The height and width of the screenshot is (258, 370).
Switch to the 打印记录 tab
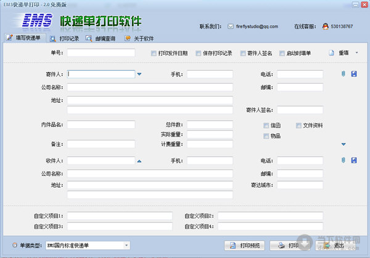64,39
